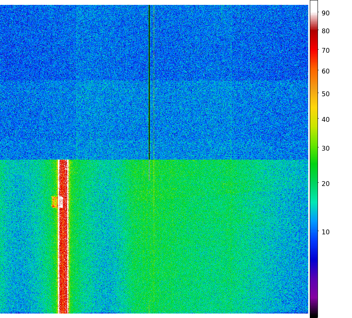Click the small orange blob beside red stripe
The width and height of the screenshot is (352, 318).
click(55, 202)
